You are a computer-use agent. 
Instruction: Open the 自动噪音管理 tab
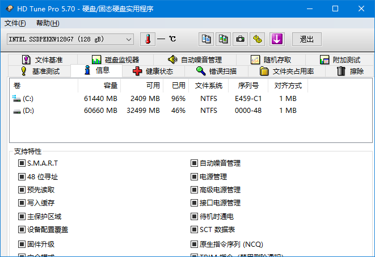195,60
